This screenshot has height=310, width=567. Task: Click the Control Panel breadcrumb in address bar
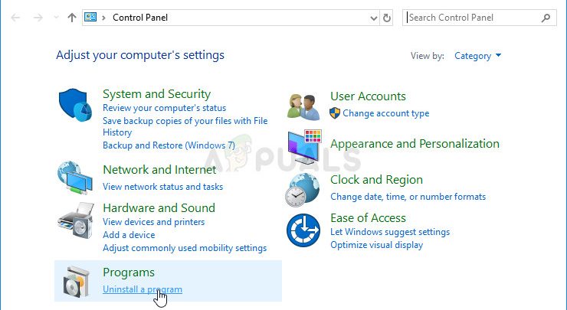click(139, 17)
